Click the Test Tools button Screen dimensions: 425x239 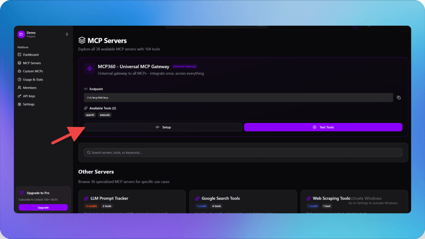tap(323, 127)
